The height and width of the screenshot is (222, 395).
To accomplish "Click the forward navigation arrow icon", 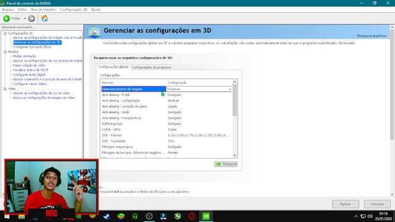I will pyautogui.click(x=31, y=18).
